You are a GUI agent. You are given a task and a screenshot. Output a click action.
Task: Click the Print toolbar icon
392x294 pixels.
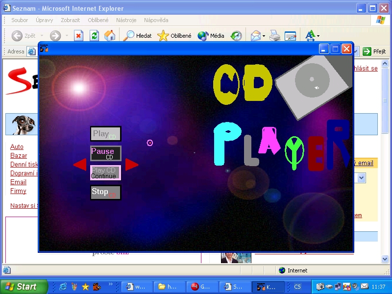click(275, 36)
